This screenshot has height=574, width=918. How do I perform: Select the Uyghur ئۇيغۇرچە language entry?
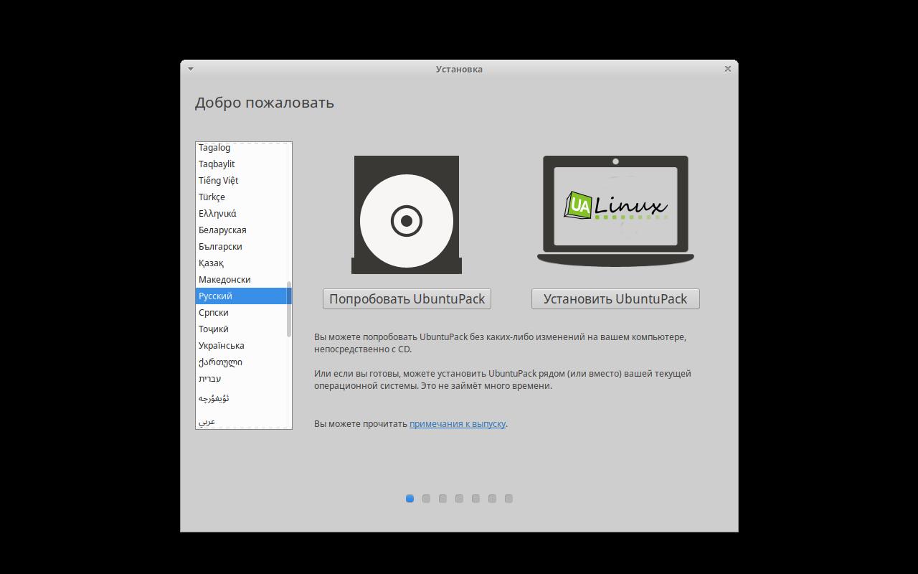[242, 398]
